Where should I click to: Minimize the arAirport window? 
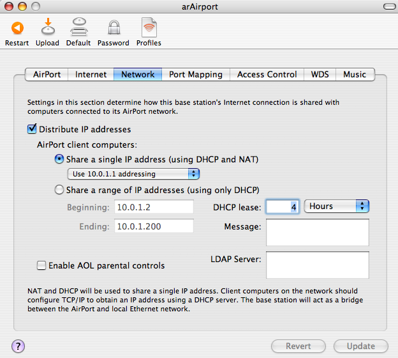pos(22,6)
